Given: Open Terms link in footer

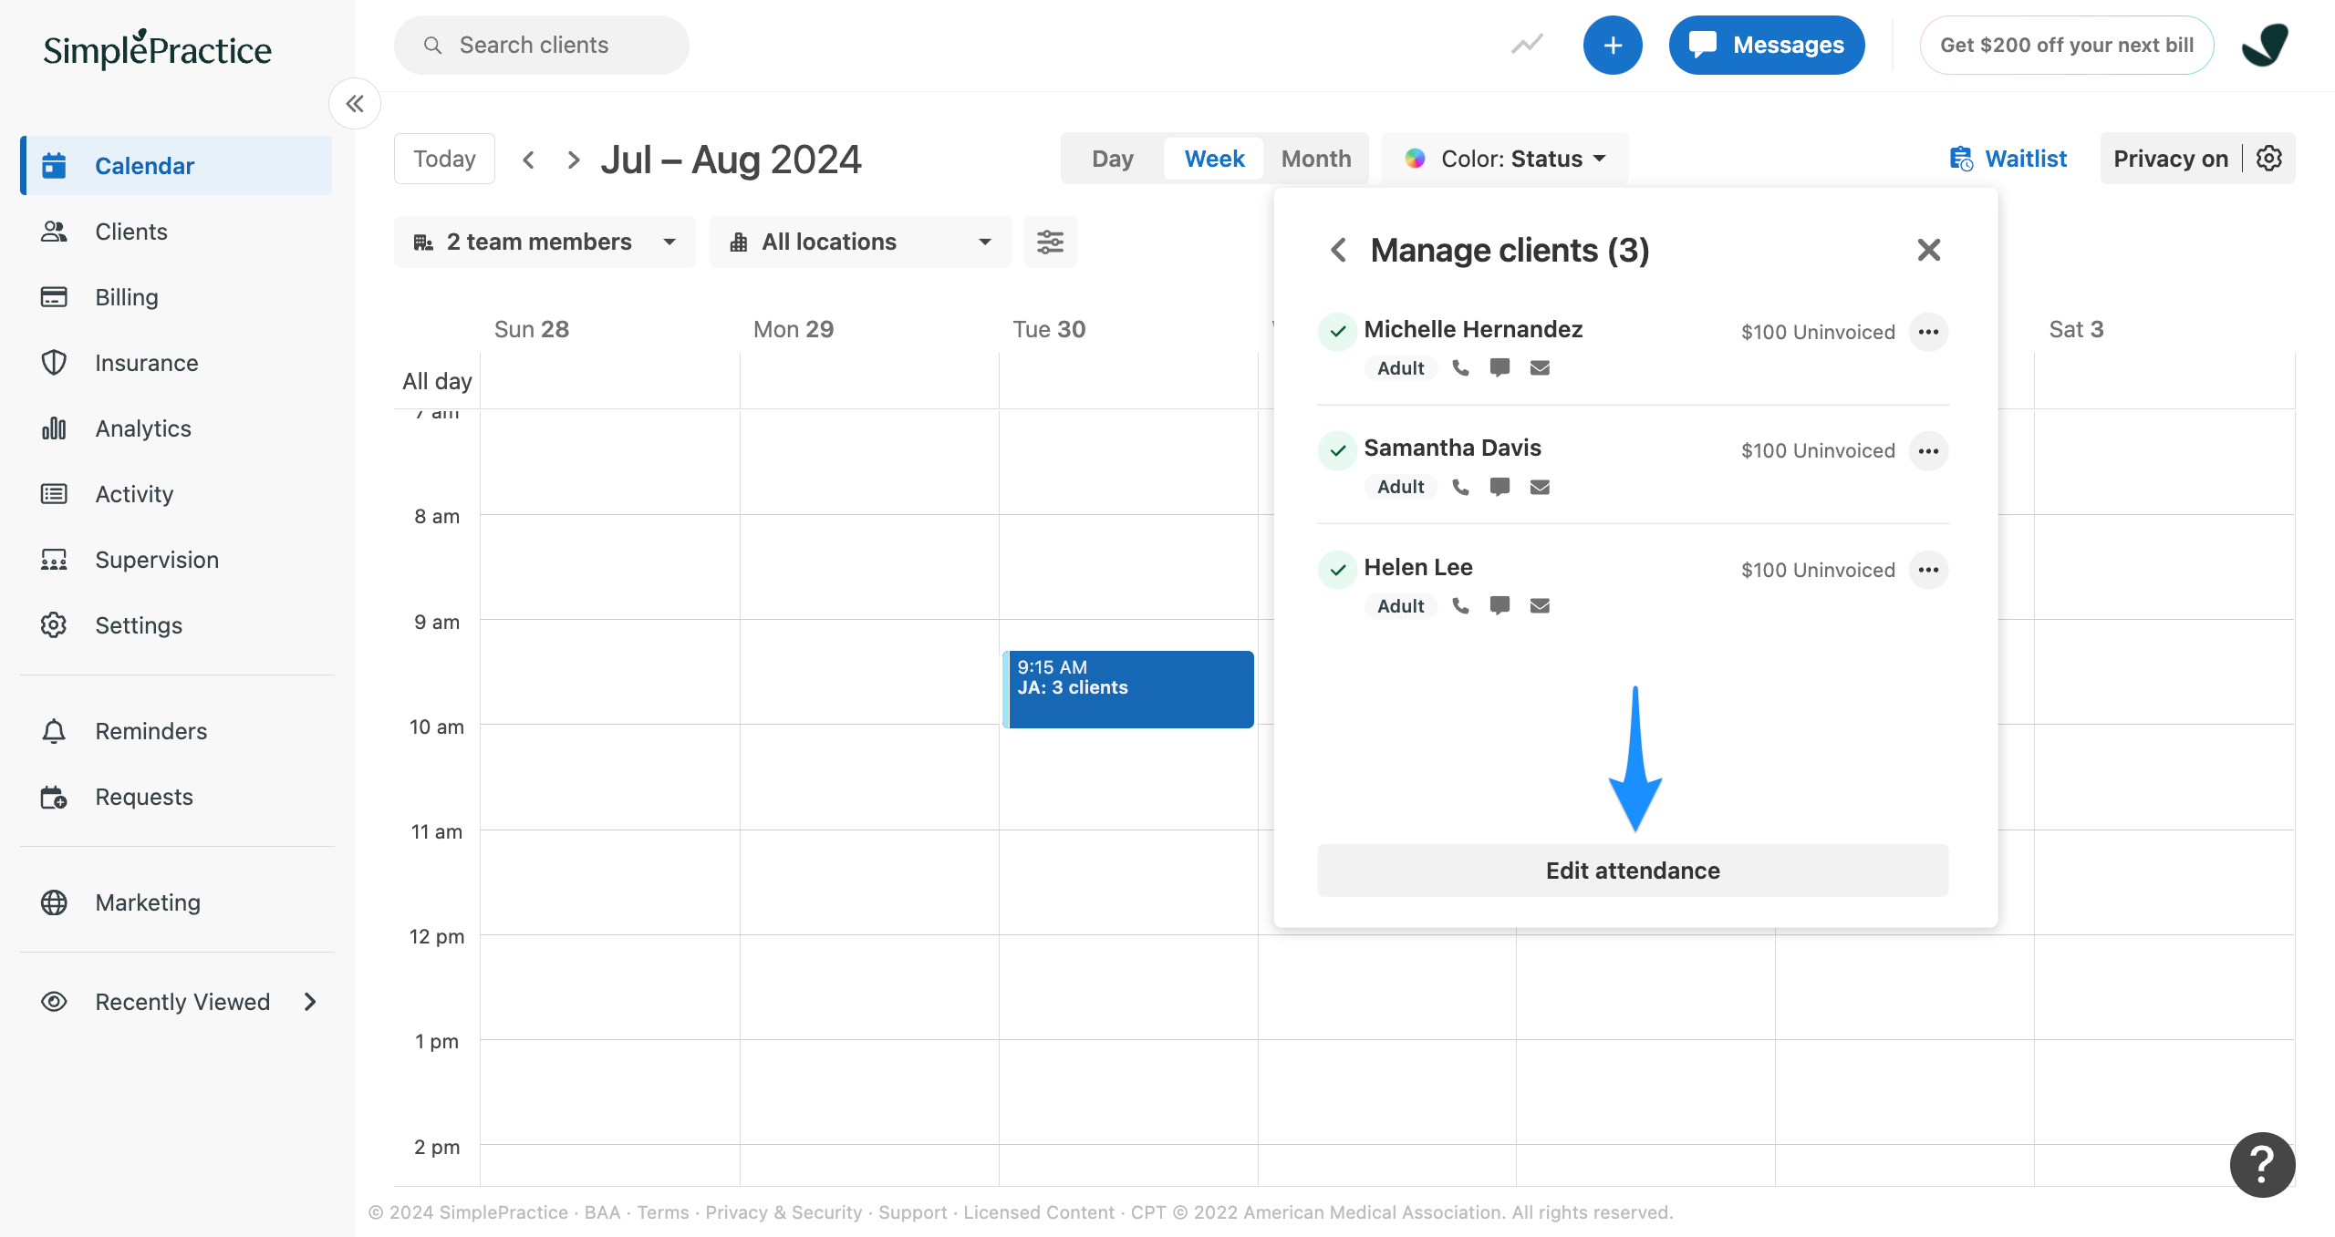Looking at the screenshot, I should (663, 1212).
